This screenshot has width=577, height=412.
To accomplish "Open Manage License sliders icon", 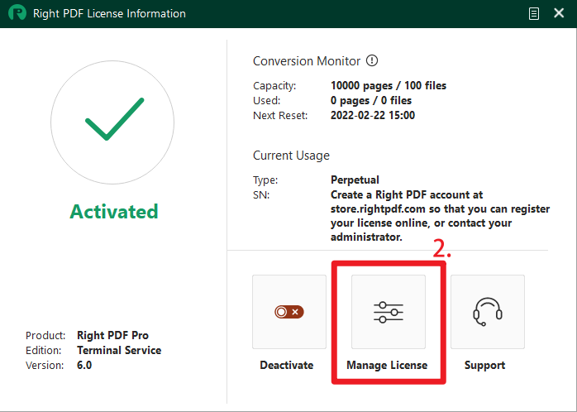I will tap(389, 312).
